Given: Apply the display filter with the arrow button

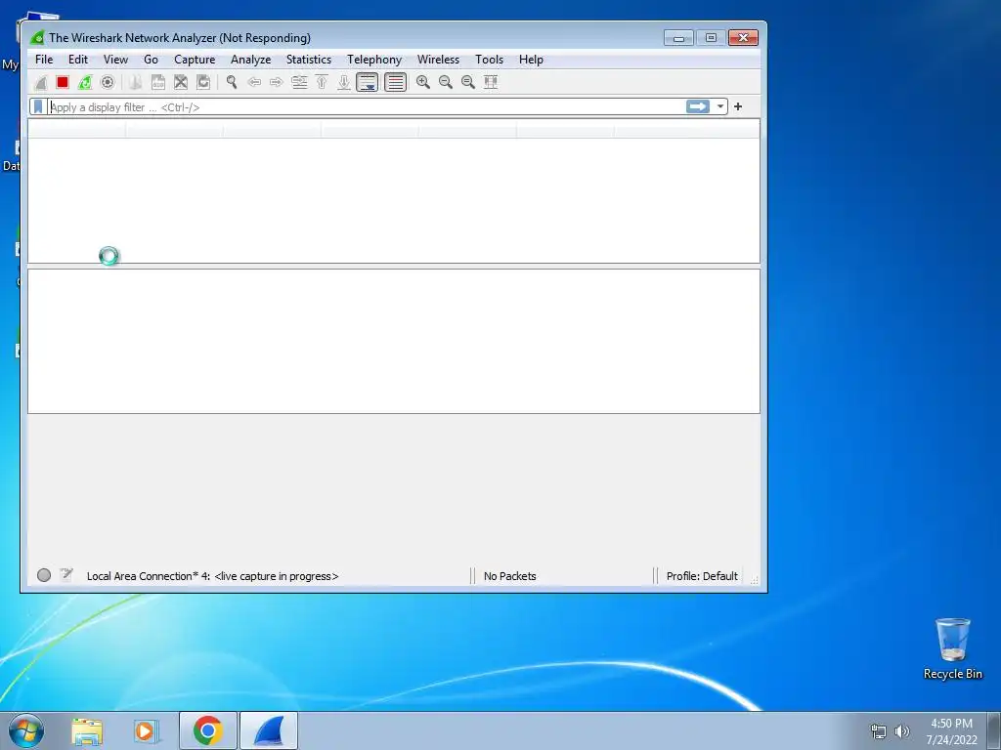Looking at the screenshot, I should click(698, 106).
